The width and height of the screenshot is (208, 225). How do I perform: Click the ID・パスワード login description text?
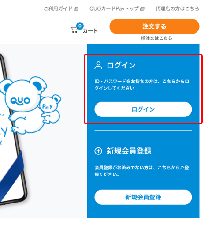click(x=142, y=85)
